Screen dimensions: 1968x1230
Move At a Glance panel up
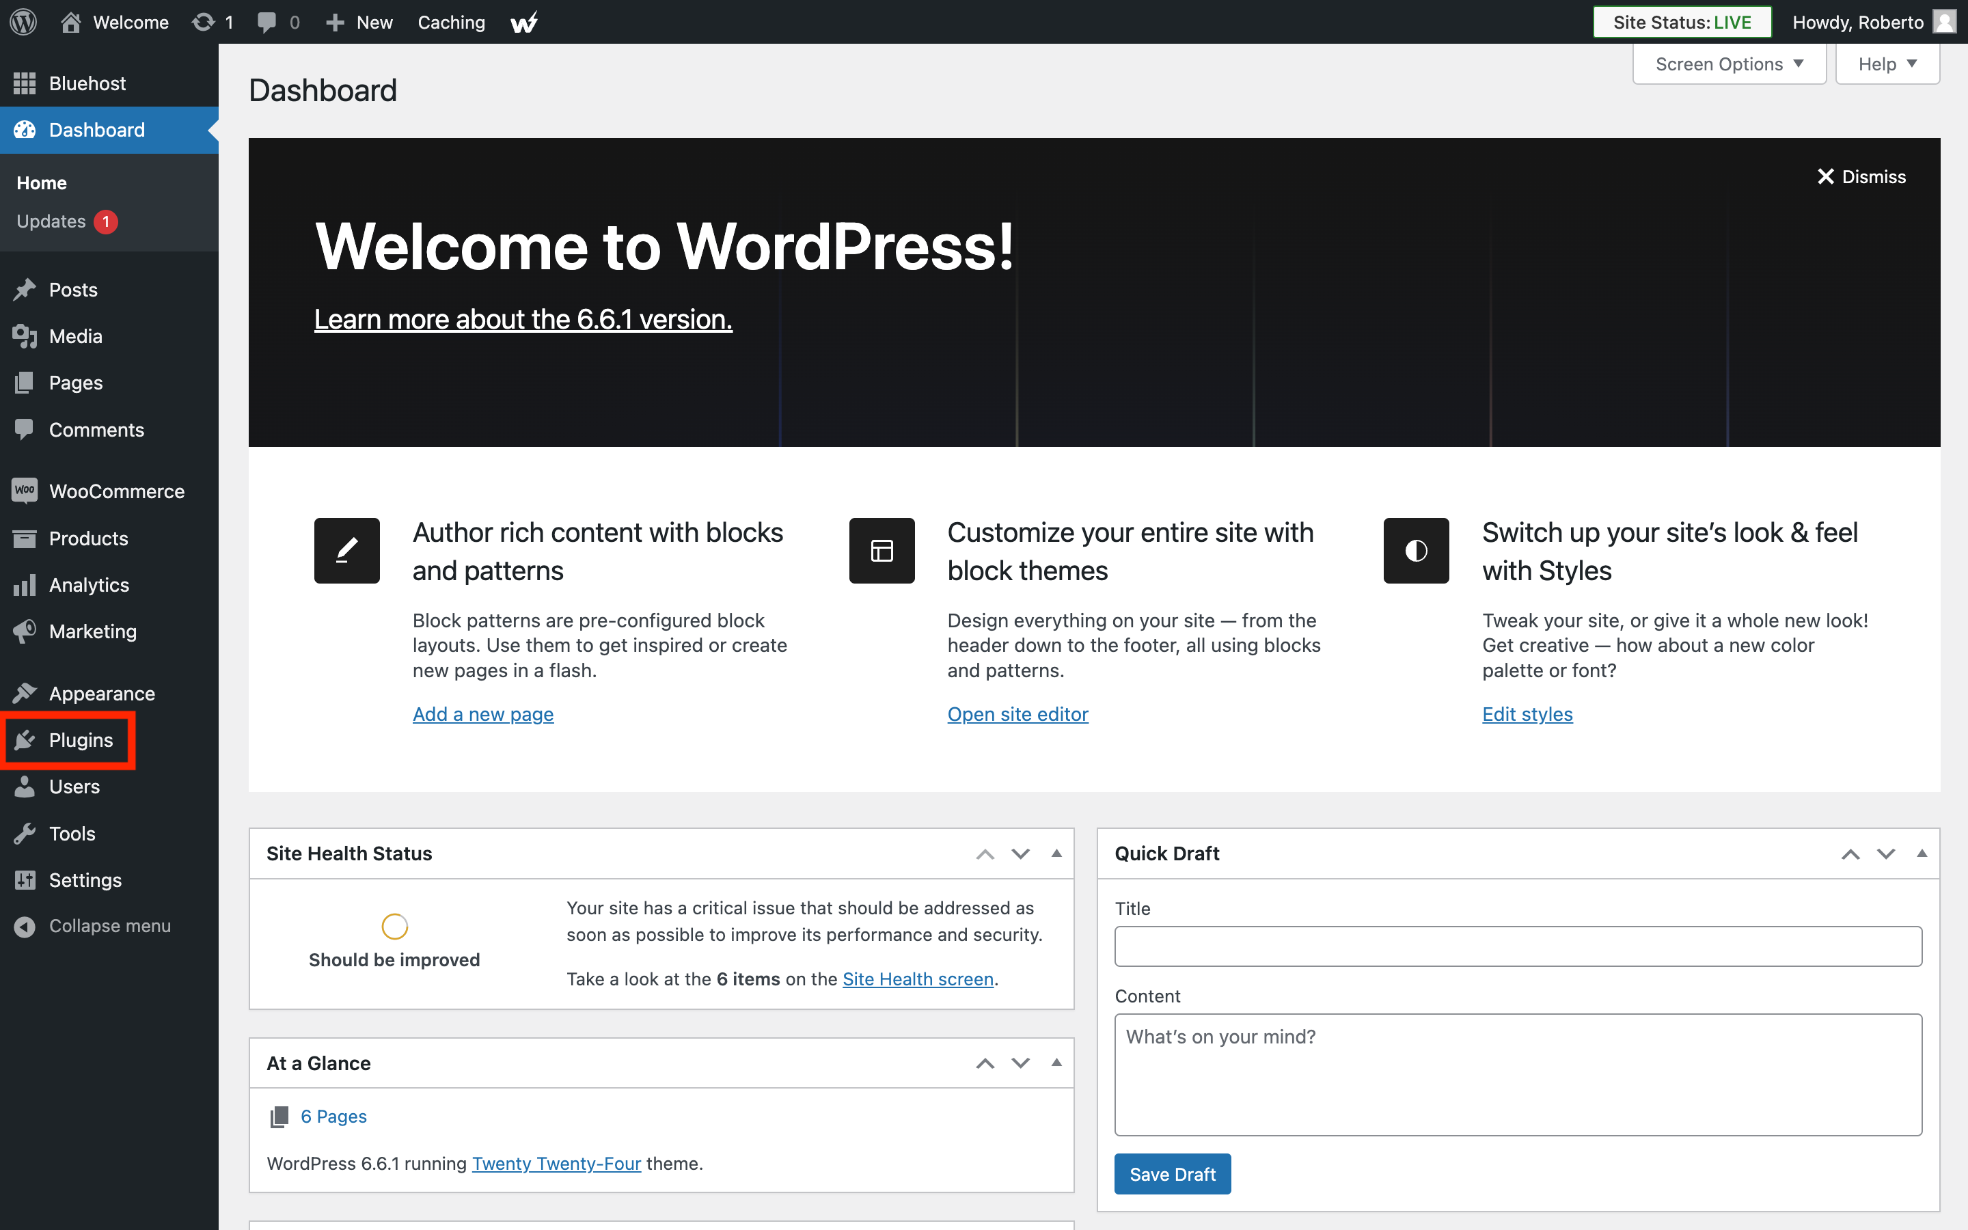985,1063
